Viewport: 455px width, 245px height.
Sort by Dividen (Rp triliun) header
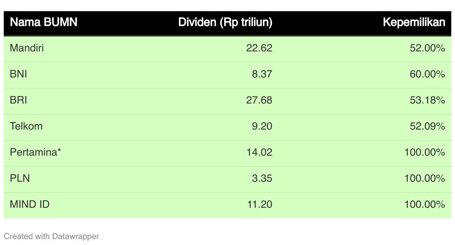pos(225,22)
